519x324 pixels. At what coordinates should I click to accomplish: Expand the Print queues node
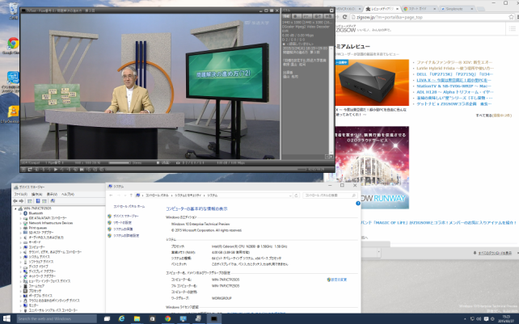[x=20, y=228]
